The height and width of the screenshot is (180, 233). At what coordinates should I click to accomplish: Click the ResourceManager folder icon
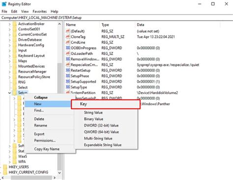(x=15, y=72)
